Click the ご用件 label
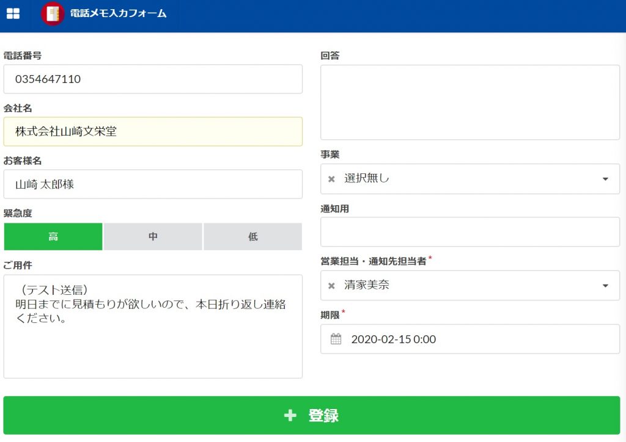The image size is (626, 442). [18, 266]
